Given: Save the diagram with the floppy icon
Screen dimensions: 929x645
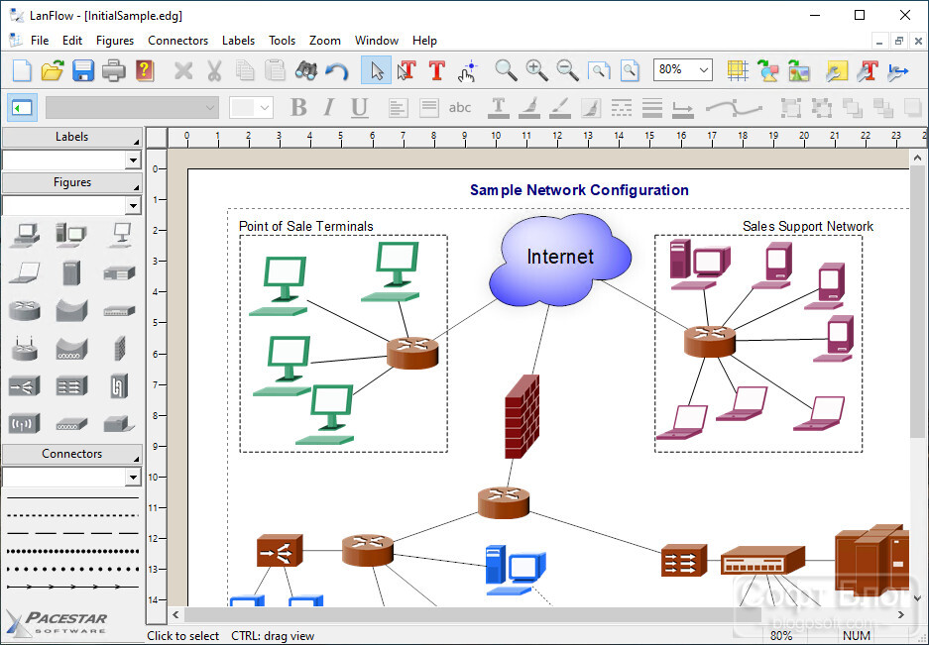Looking at the screenshot, I should 83,70.
